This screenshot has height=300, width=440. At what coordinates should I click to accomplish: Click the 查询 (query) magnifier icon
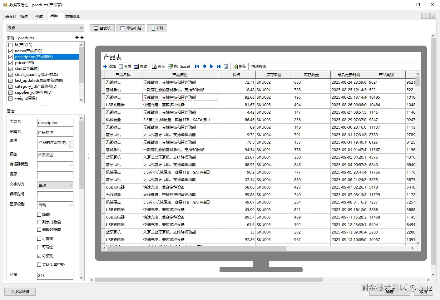tap(154, 66)
